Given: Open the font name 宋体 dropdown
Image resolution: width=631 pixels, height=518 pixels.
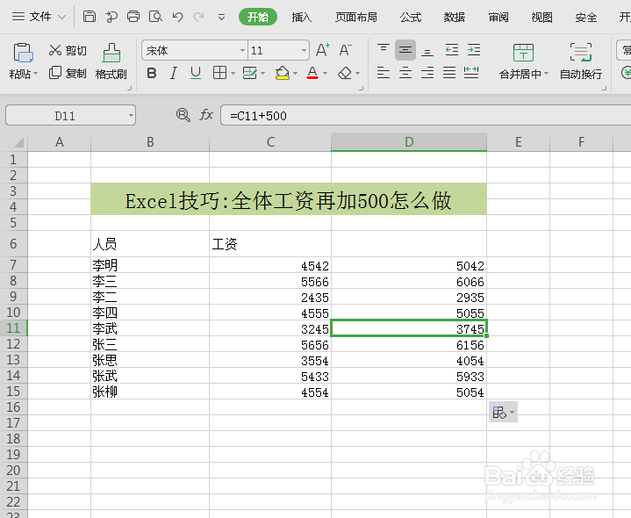Looking at the screenshot, I should (x=242, y=50).
